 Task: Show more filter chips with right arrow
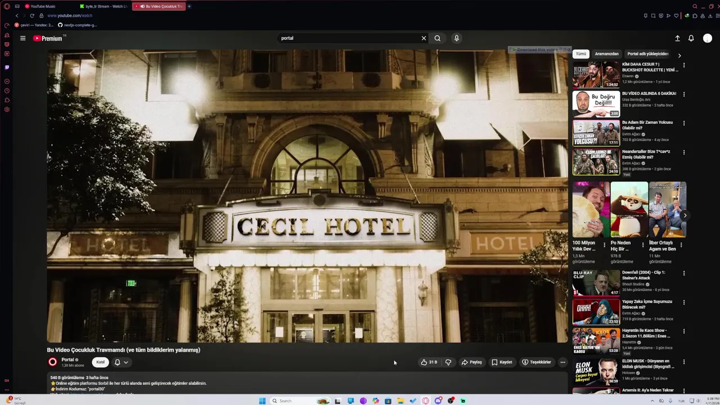tap(679, 56)
